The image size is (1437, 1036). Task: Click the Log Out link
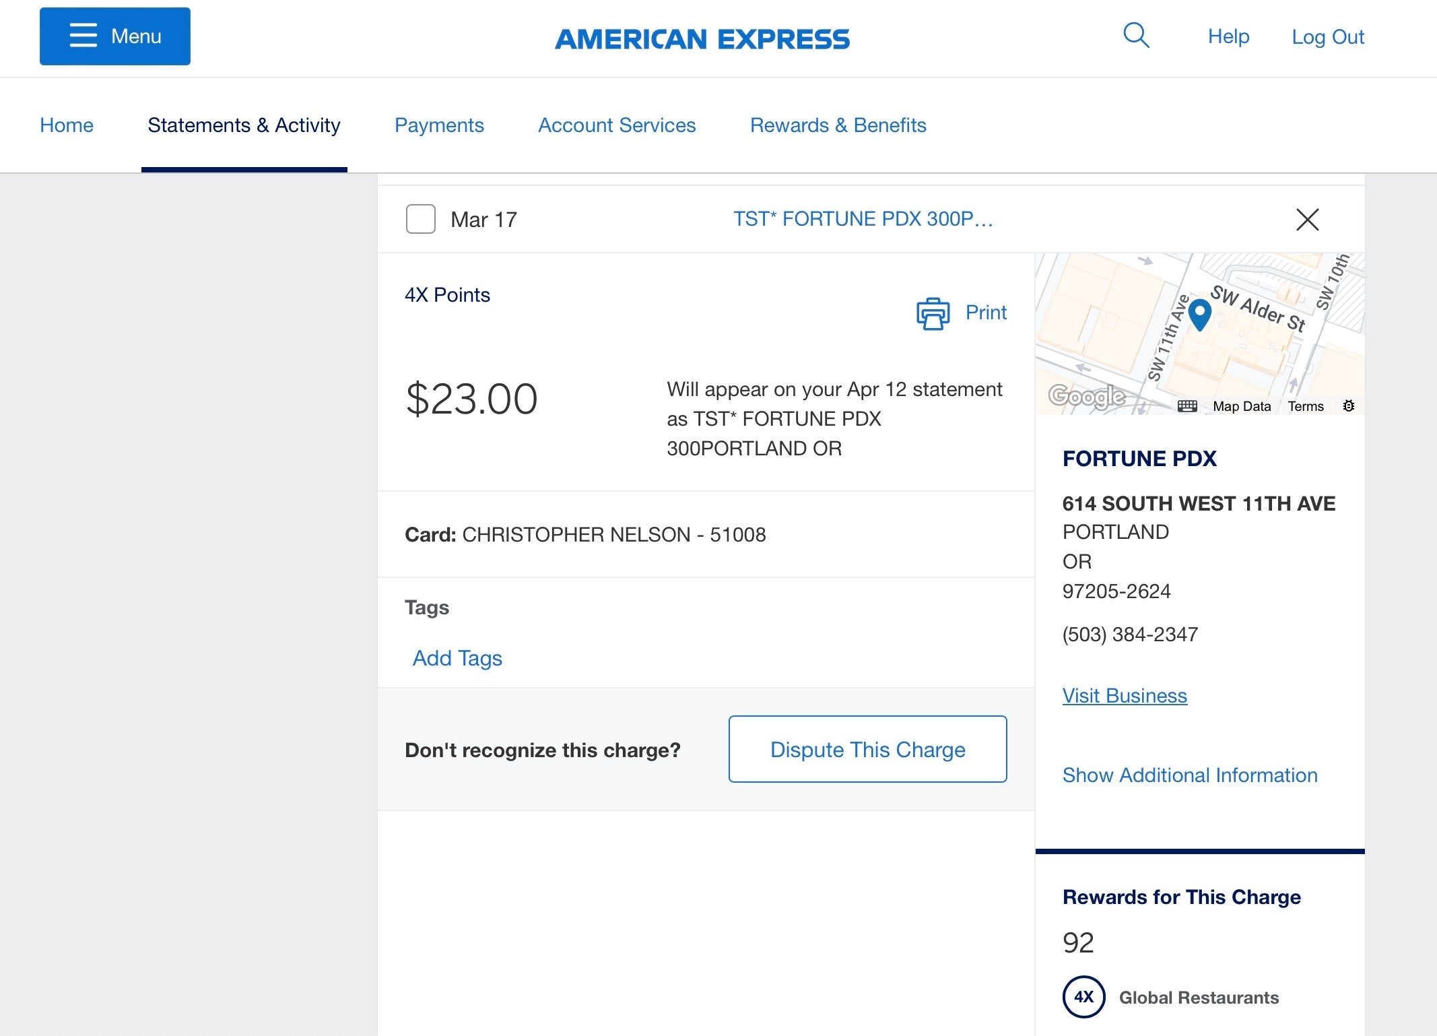pos(1327,37)
